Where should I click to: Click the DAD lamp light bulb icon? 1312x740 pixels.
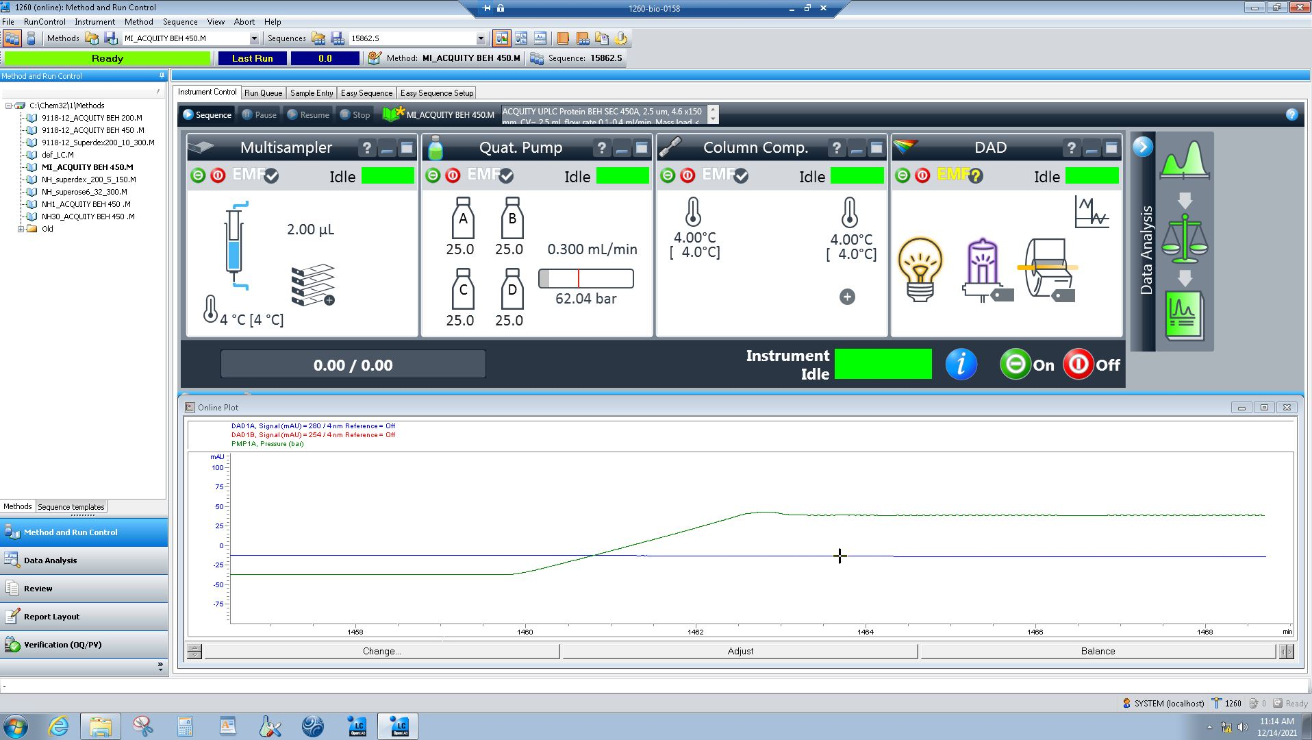(x=920, y=269)
